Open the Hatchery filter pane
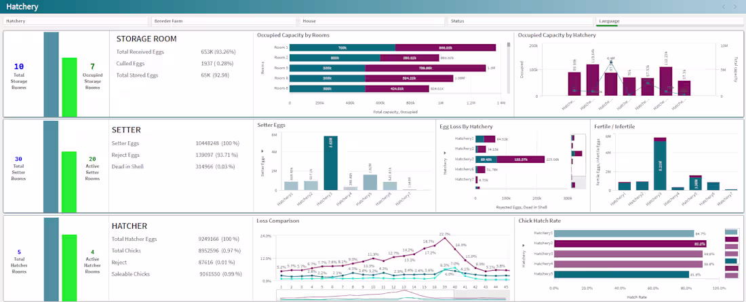The image size is (746, 302). click(x=76, y=22)
